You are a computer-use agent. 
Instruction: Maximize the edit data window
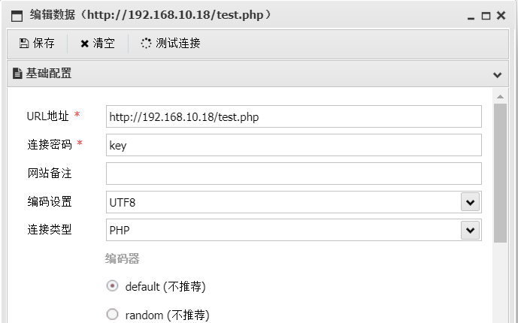[486, 16]
